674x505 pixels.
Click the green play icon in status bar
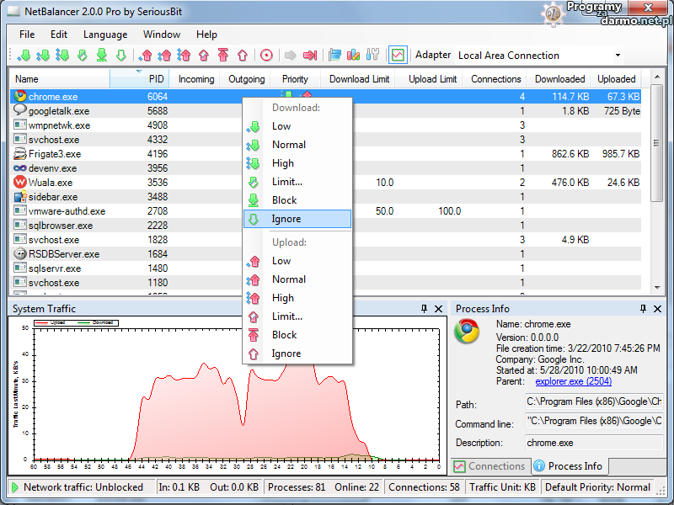coord(14,487)
